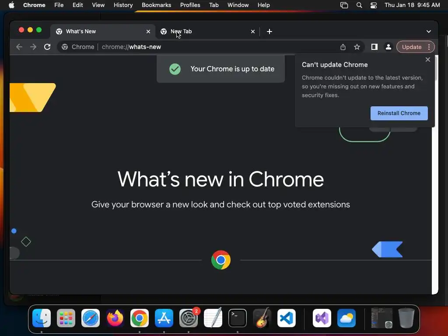Open the Apple menu

coord(11,5)
